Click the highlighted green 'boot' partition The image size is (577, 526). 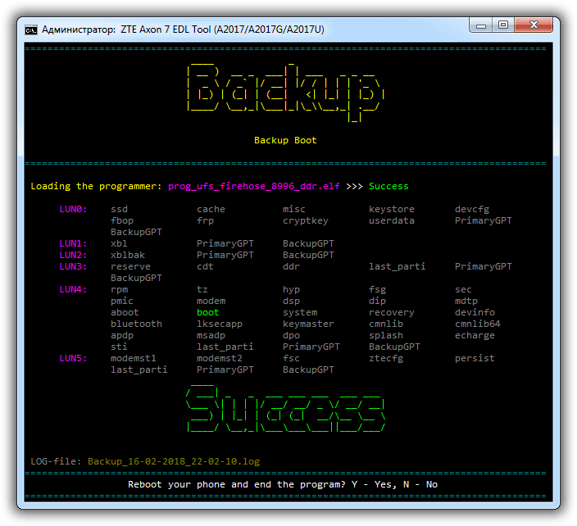(208, 312)
